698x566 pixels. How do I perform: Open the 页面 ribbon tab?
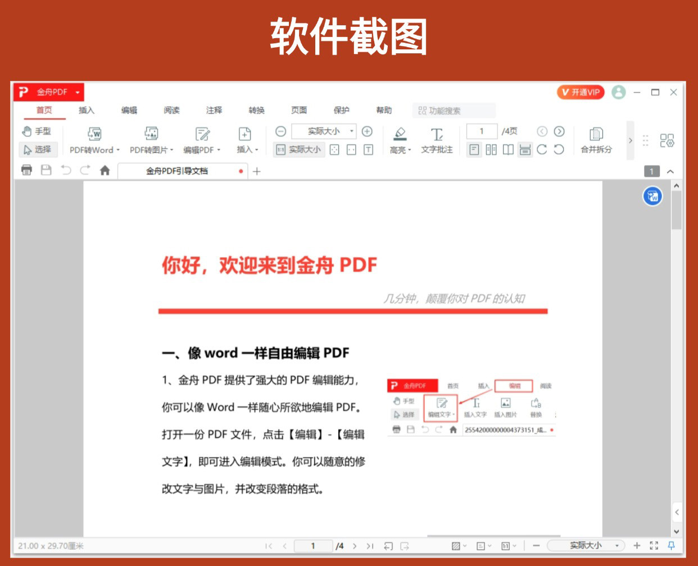[x=299, y=110]
